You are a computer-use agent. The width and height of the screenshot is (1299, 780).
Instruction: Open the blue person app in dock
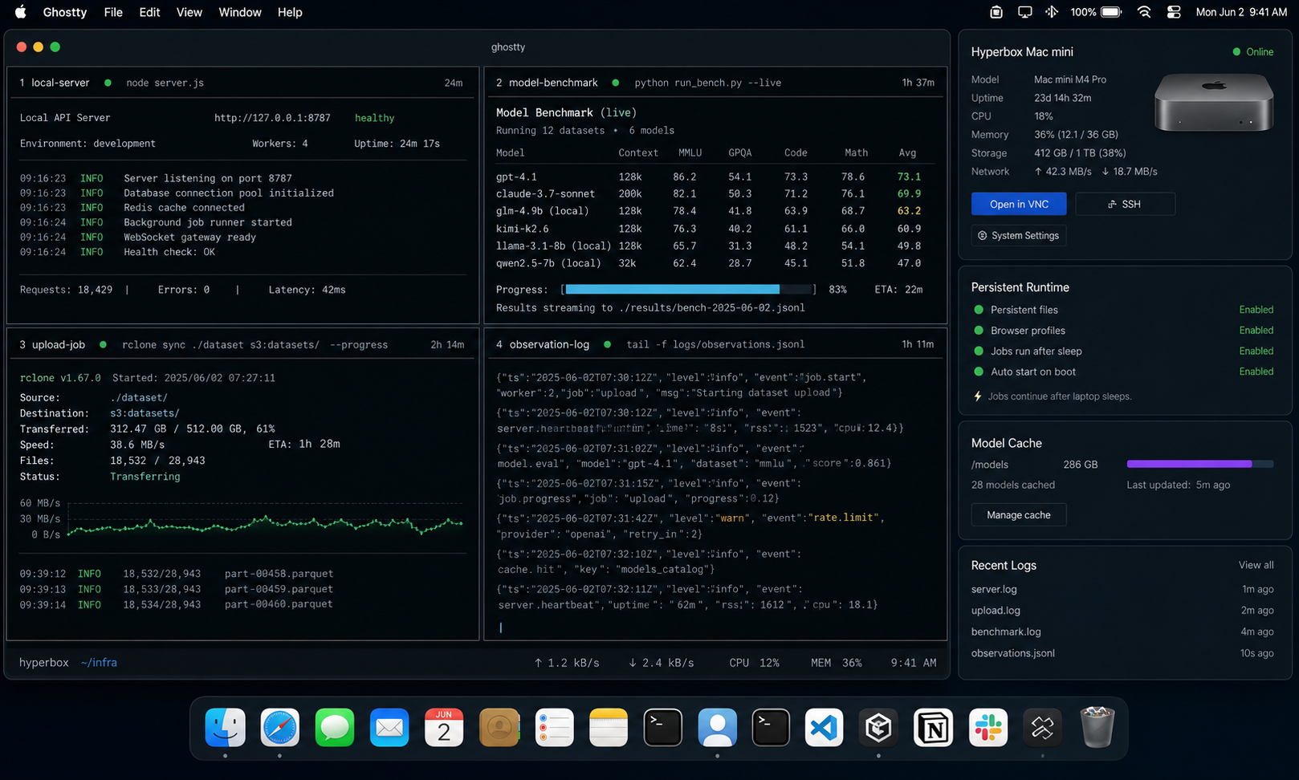tap(718, 727)
